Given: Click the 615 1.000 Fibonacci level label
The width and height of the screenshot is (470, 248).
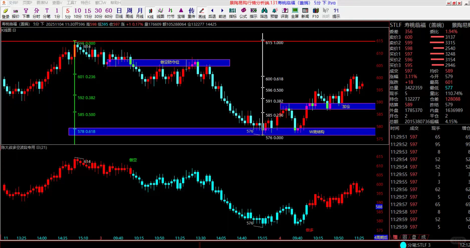Looking at the screenshot, I should [274, 43].
